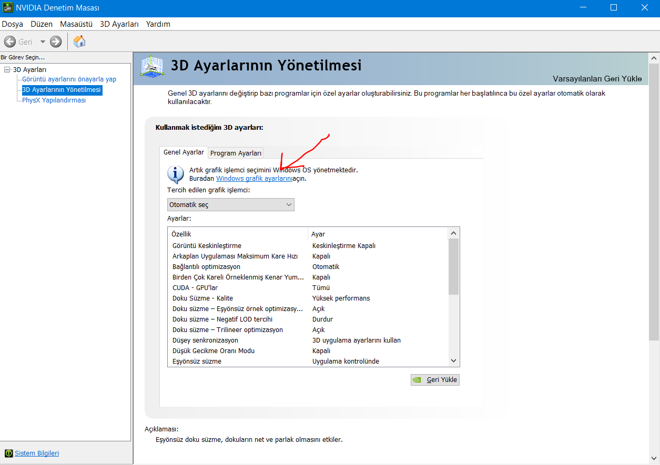Image resolution: width=660 pixels, height=465 pixels.
Task: Select the Eşyönsüz süzme row
Action: tap(308, 361)
